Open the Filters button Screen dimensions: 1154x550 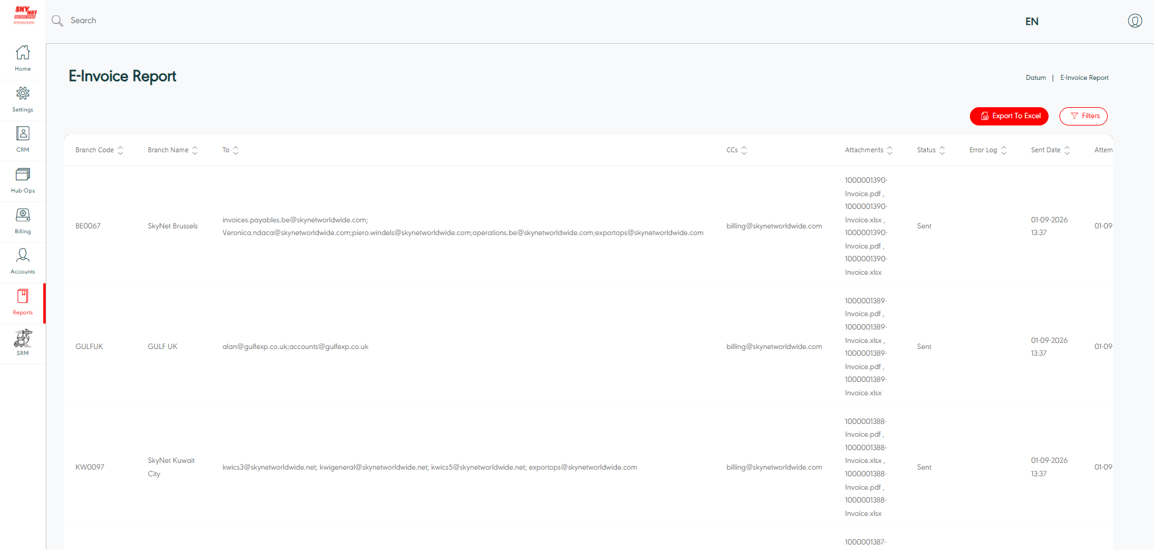1083,116
